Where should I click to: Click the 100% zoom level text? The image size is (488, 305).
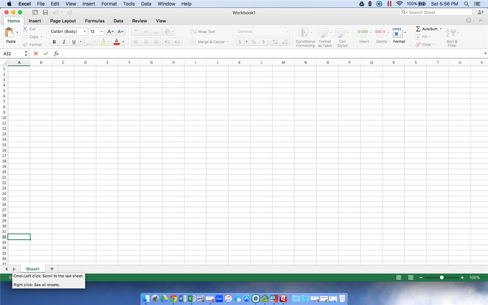475,277
